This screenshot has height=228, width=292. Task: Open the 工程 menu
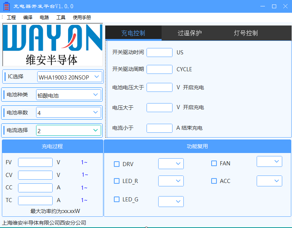(x=11, y=18)
